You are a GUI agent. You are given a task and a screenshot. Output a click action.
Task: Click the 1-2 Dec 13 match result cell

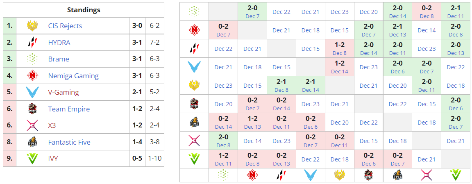pos(252,122)
